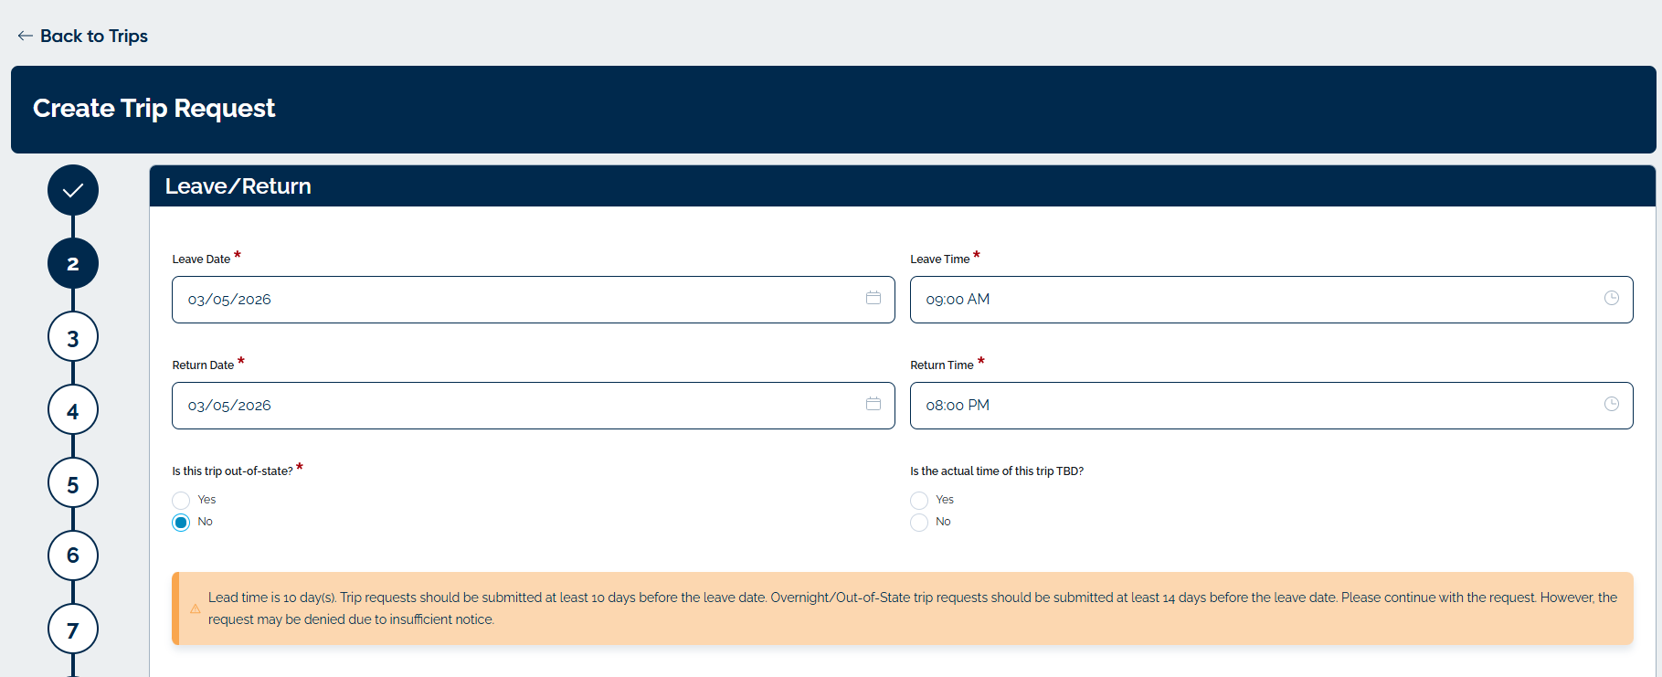This screenshot has width=1662, height=677.
Task: Jump to step 4 in the stepper
Action: tap(73, 410)
